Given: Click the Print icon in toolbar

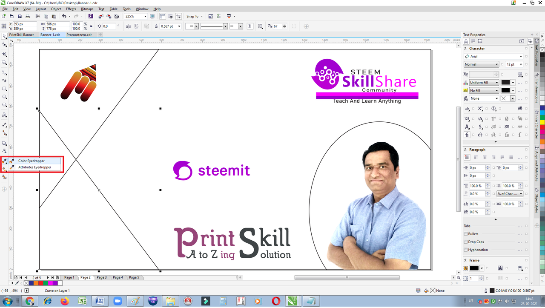Looking at the screenshot, I should pos(28,16).
